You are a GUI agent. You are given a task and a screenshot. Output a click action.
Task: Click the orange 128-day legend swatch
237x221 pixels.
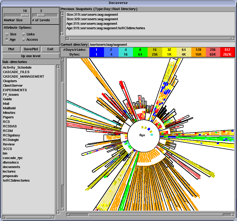198,52
